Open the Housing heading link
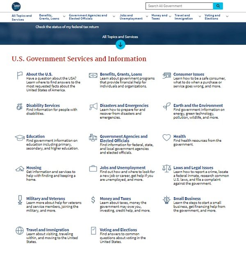246x260 pixels. (34, 168)
